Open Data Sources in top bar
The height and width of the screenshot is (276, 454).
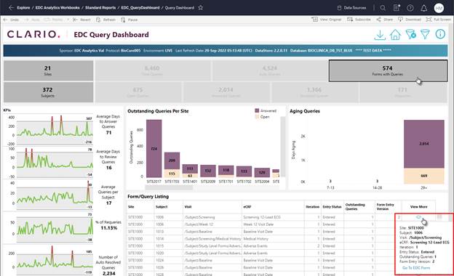[351, 8]
